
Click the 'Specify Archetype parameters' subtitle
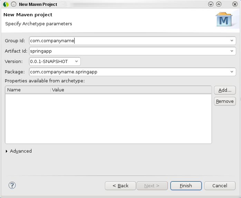point(39,24)
